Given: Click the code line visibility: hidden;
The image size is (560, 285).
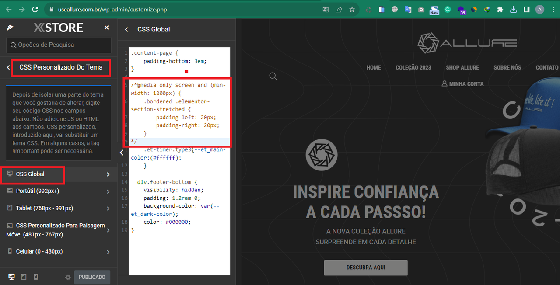Looking at the screenshot, I should (x=173, y=190).
